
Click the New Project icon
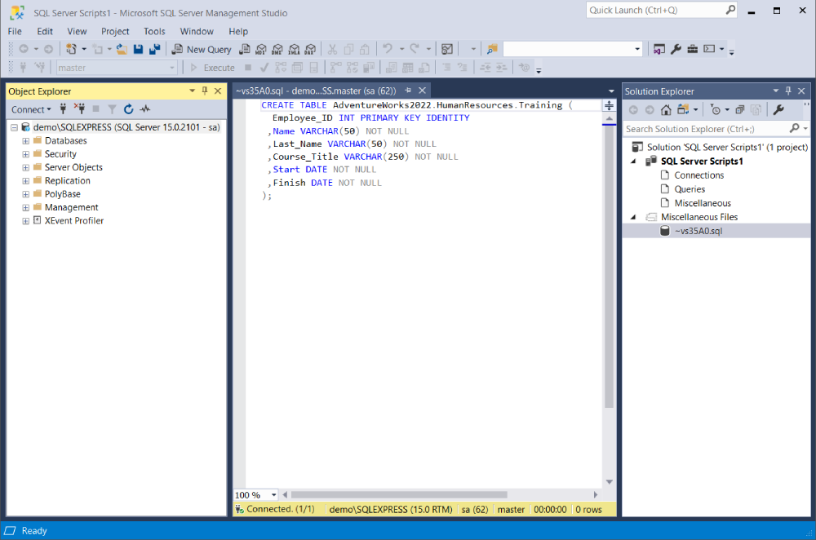(71, 49)
